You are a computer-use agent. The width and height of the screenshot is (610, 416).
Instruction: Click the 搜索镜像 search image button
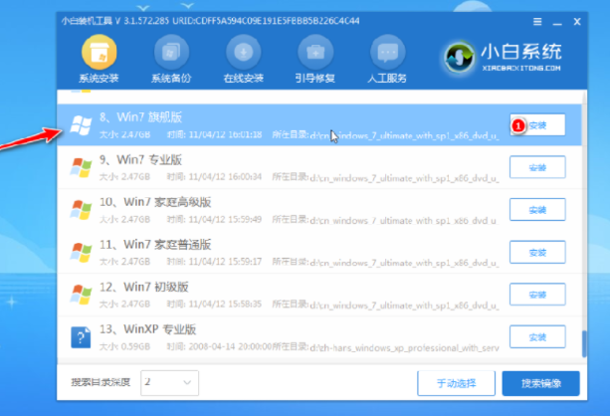(540, 383)
